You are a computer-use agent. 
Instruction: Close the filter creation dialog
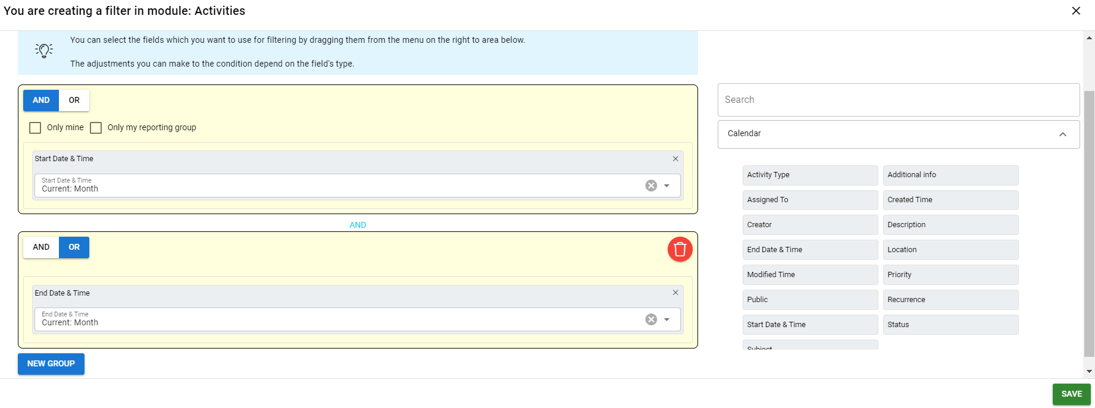coord(1076,11)
